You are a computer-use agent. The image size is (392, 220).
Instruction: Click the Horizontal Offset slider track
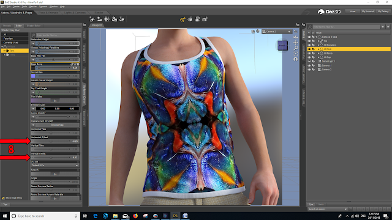tap(51, 141)
